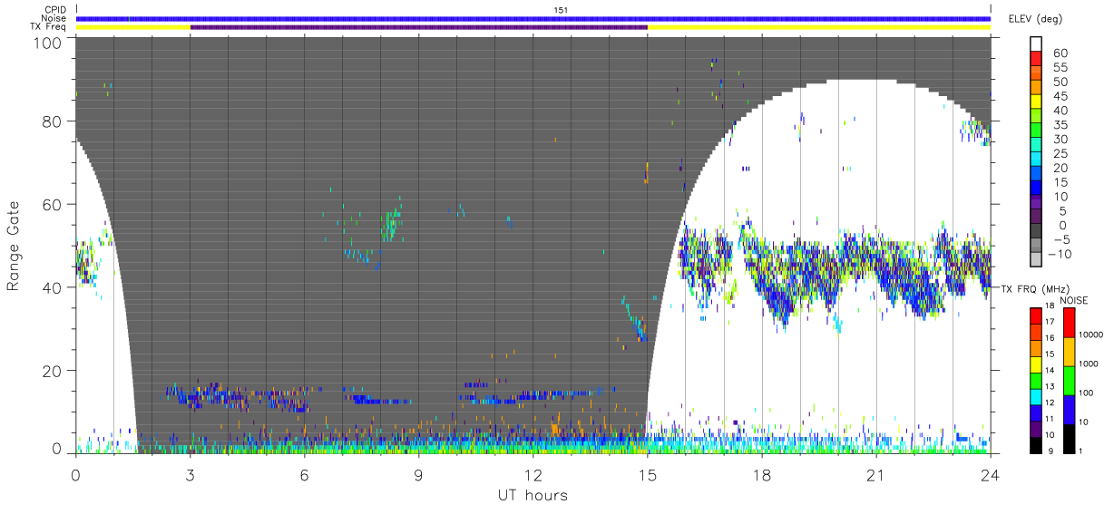Pick the orange 45–50 elevation swatch
1114x514 pixels.
(1036, 89)
